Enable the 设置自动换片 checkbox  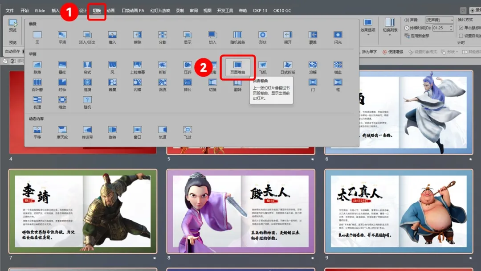coord(461,36)
